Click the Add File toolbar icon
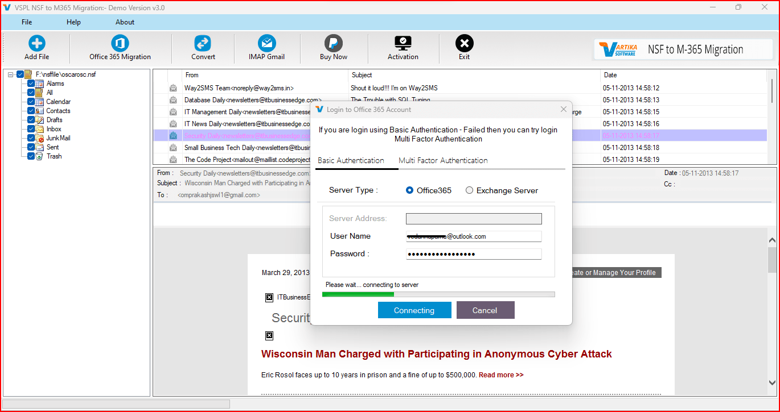The width and height of the screenshot is (780, 412). pyautogui.click(x=37, y=44)
